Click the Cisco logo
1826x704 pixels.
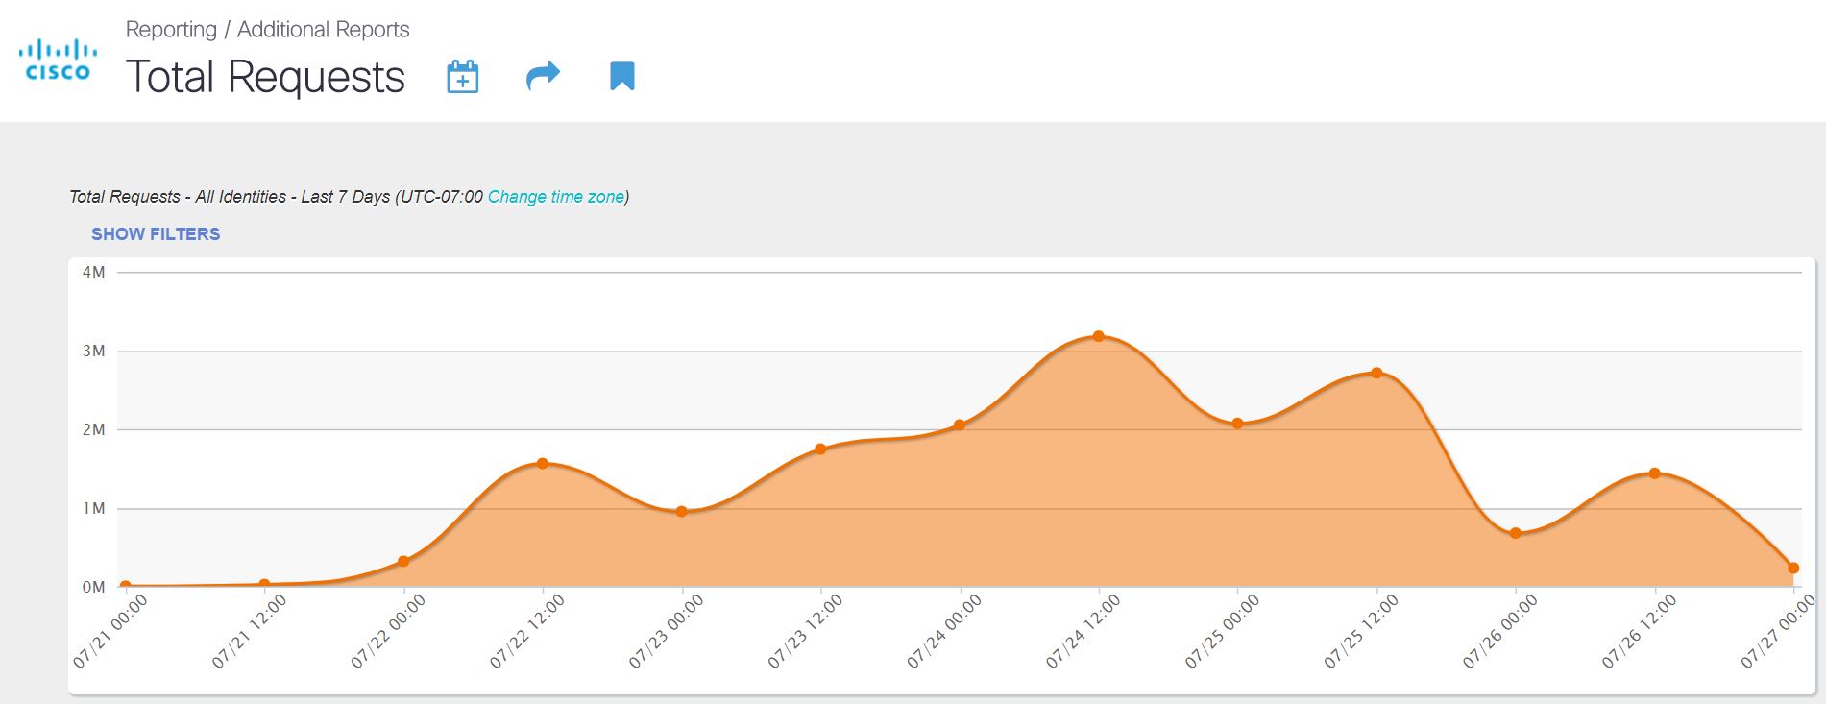tap(58, 60)
